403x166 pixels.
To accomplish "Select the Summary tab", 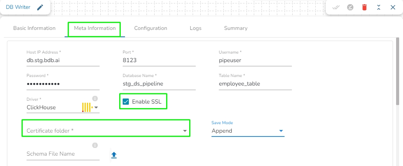I will click(236, 28).
